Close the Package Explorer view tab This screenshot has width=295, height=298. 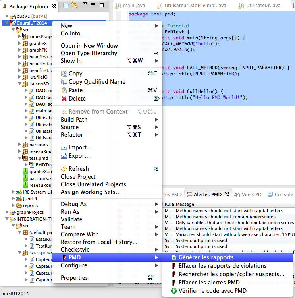[x=54, y=6]
